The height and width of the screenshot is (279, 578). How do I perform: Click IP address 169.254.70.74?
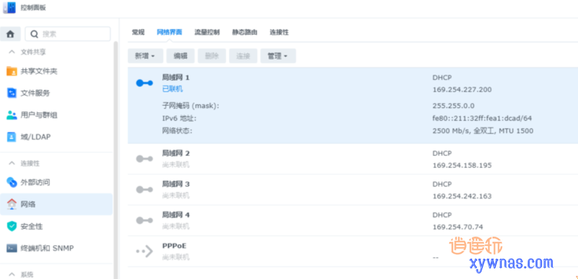pos(457,227)
